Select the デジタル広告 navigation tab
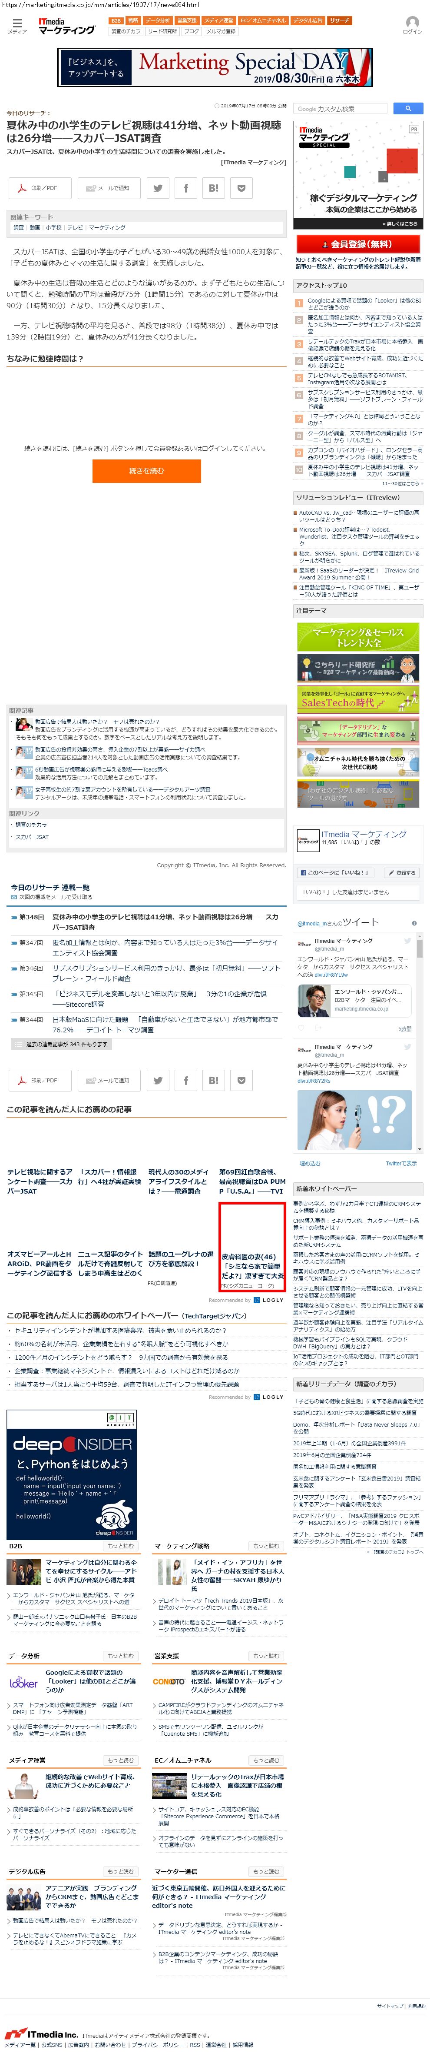 (x=308, y=21)
